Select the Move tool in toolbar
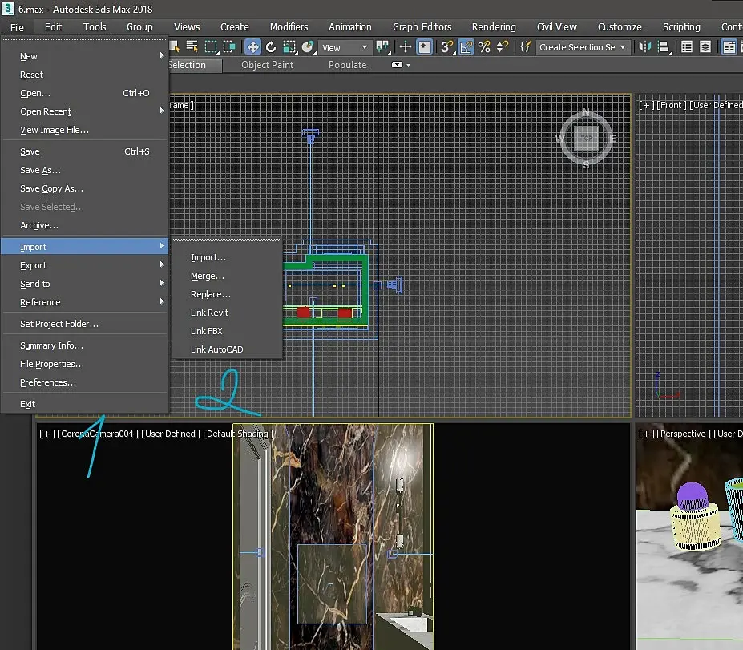743x650 pixels. click(253, 47)
